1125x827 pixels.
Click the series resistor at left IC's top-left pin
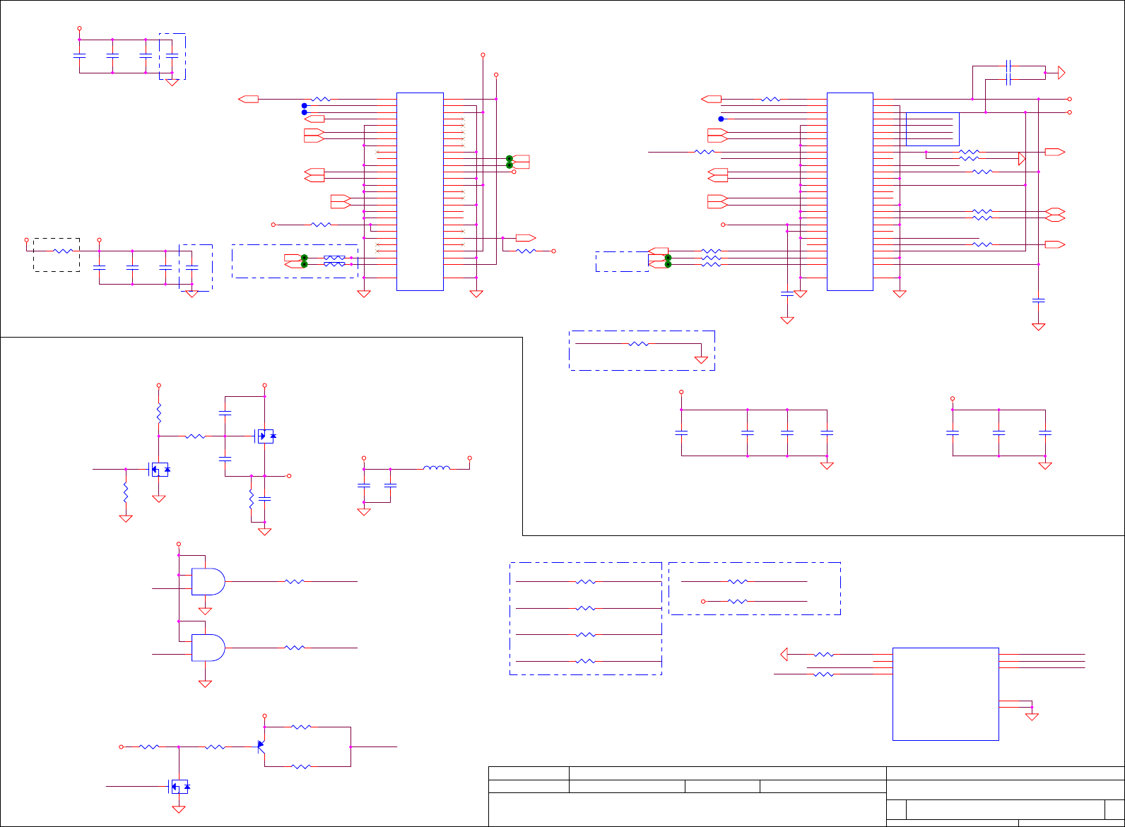coord(321,99)
